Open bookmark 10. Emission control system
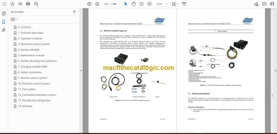 (x=34, y=83)
